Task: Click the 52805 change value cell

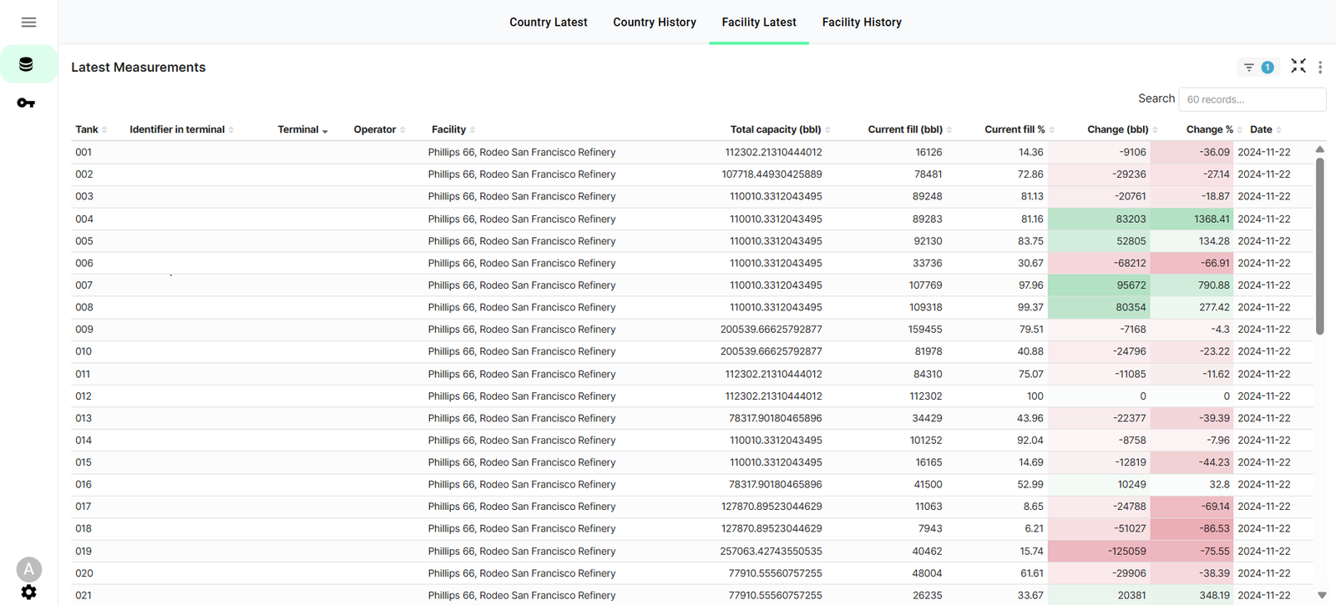Action: tap(1099, 241)
